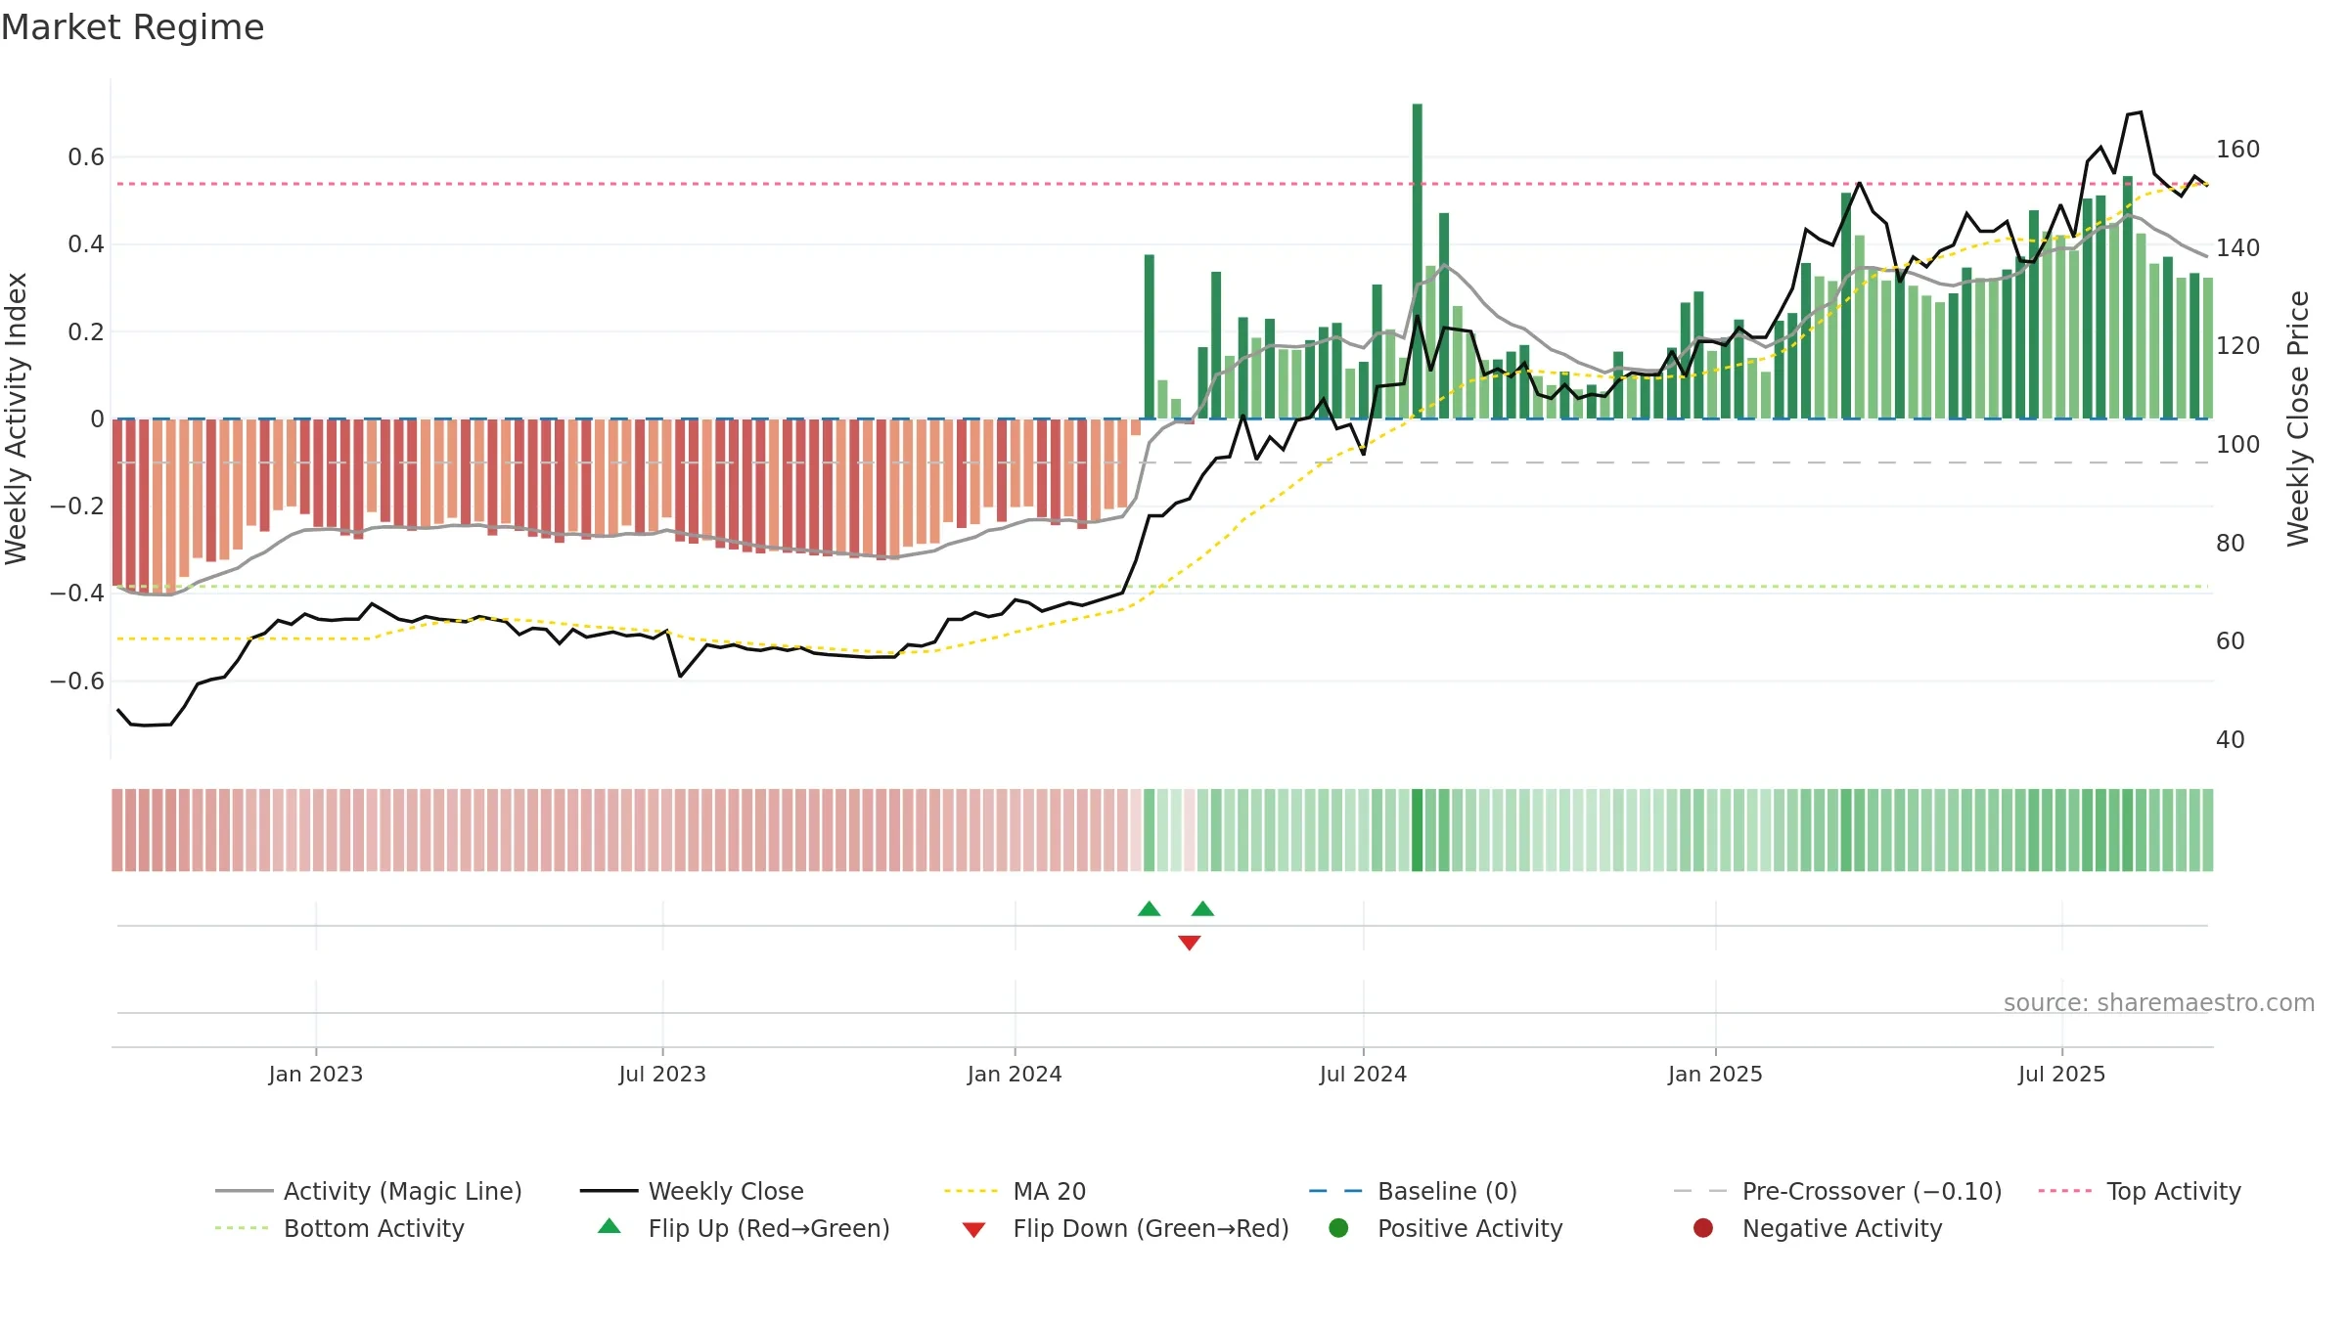
Task: Click the red flip-down marker on timeline
Action: [x=1190, y=943]
